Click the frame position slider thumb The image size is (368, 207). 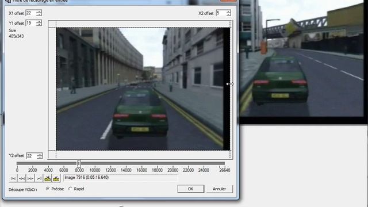(x=79, y=163)
